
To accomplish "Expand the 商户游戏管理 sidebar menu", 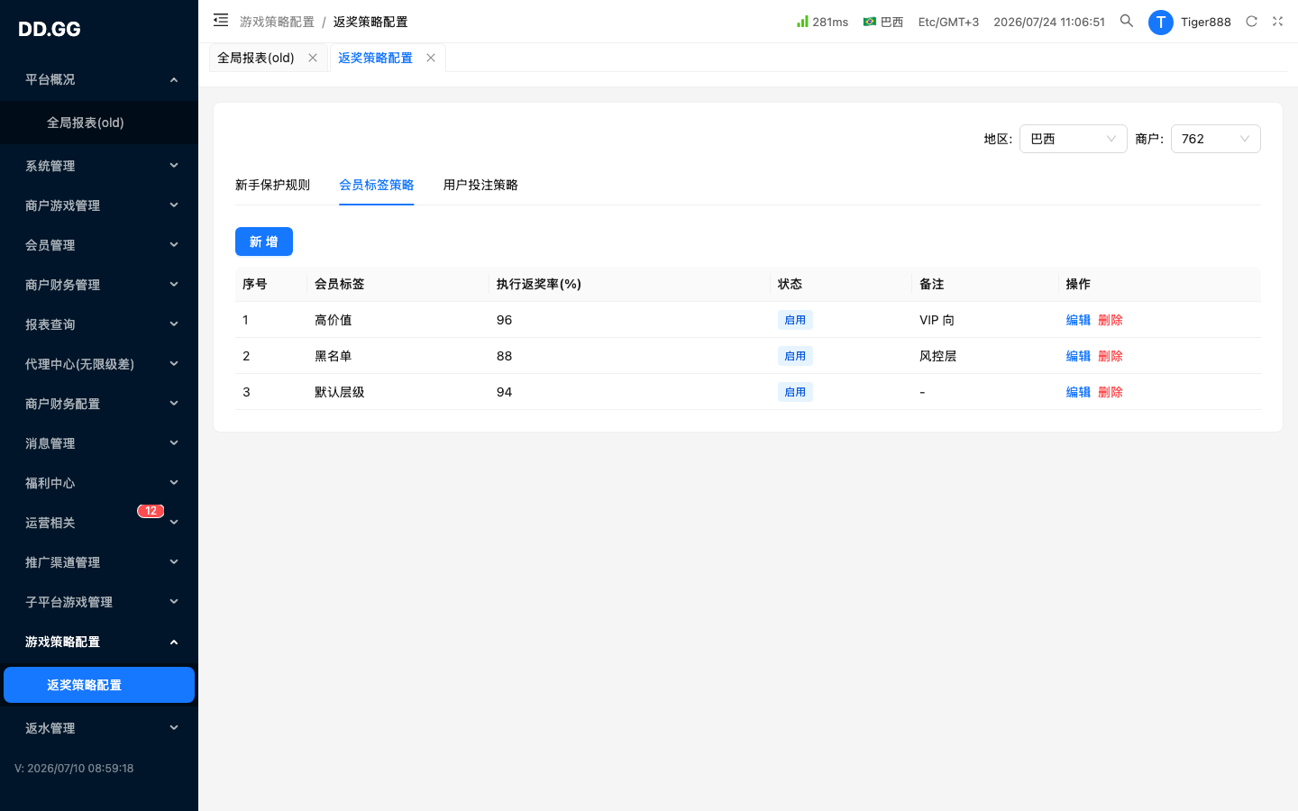I will coord(99,205).
